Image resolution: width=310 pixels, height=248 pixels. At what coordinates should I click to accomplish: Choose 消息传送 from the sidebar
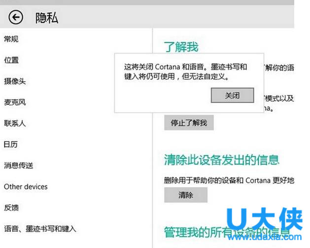[18, 166]
